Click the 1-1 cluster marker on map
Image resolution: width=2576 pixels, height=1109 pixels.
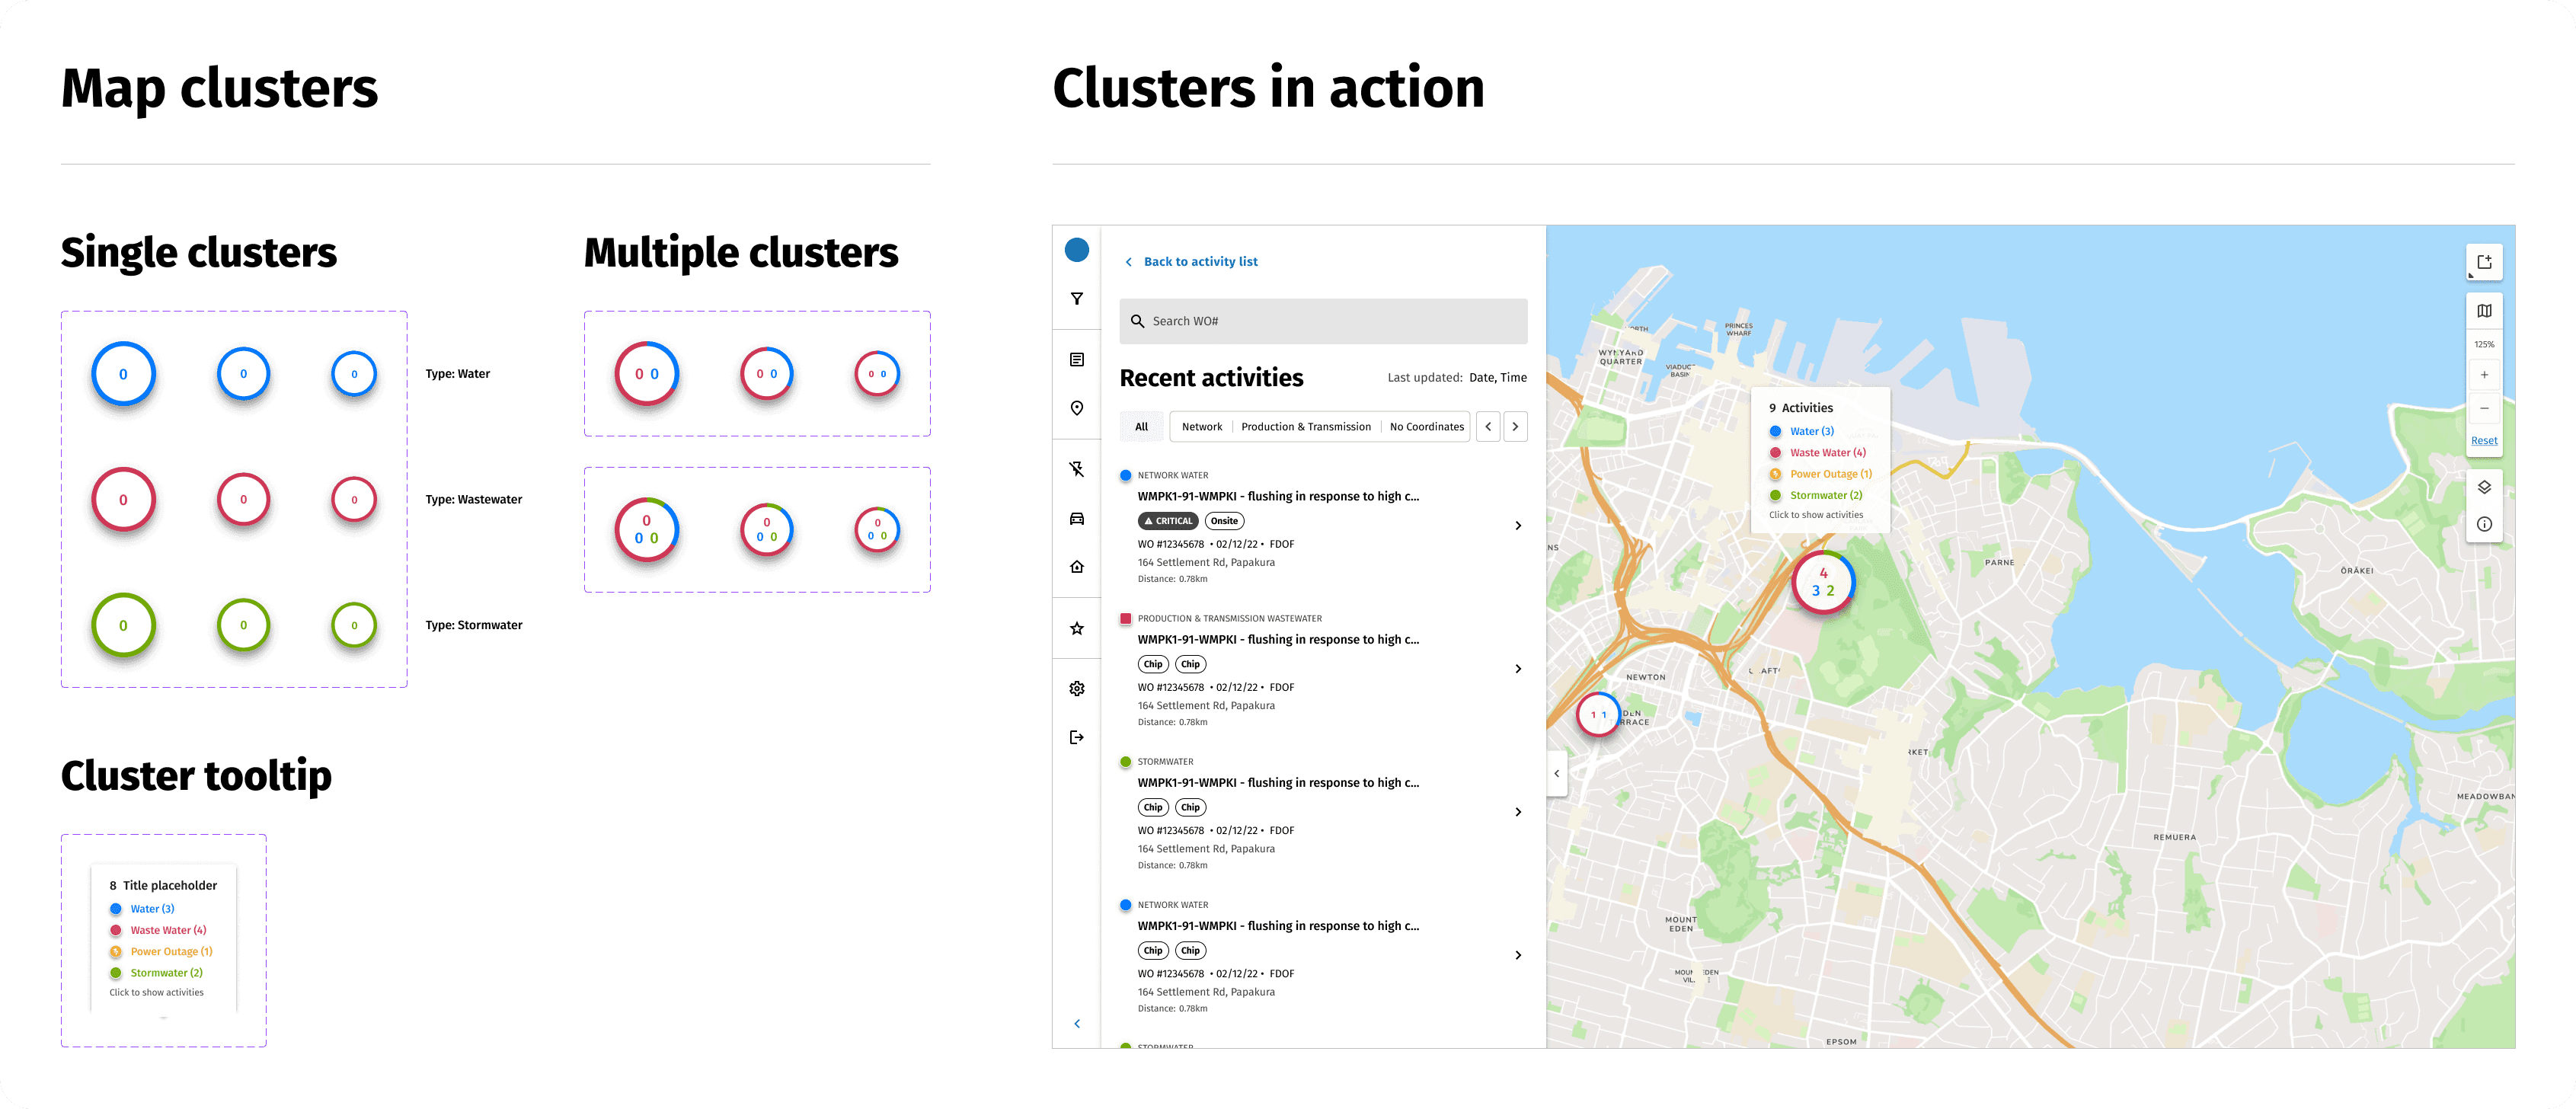coord(1598,715)
